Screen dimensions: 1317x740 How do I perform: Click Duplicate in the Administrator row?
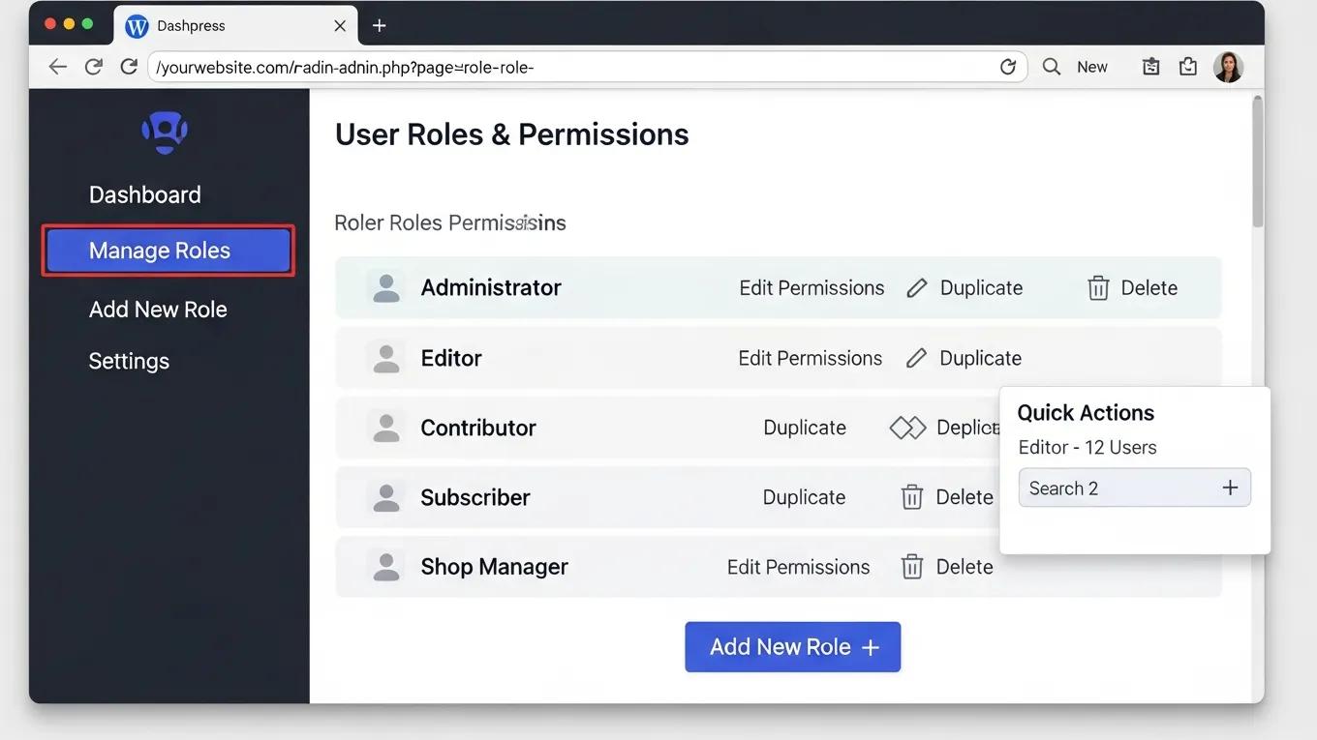pos(981,288)
